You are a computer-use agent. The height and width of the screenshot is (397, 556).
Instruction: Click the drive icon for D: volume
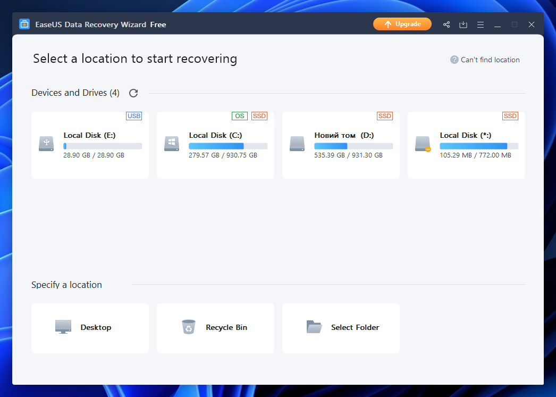297,144
